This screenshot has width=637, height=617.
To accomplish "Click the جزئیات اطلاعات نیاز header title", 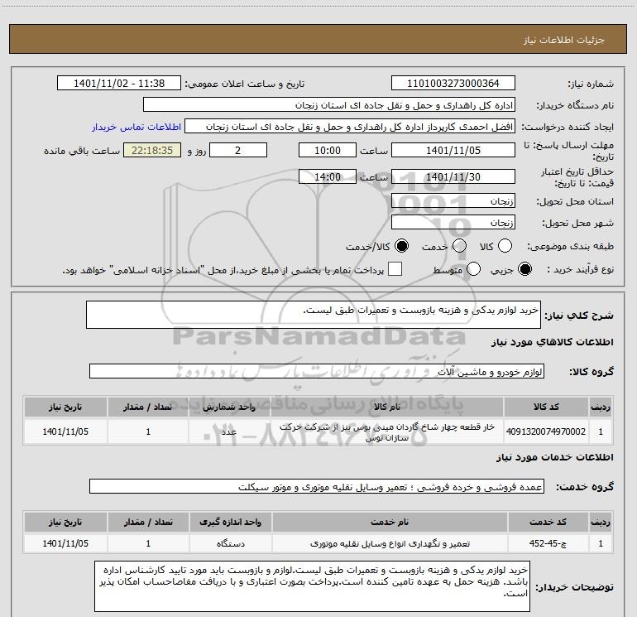I will point(563,40).
